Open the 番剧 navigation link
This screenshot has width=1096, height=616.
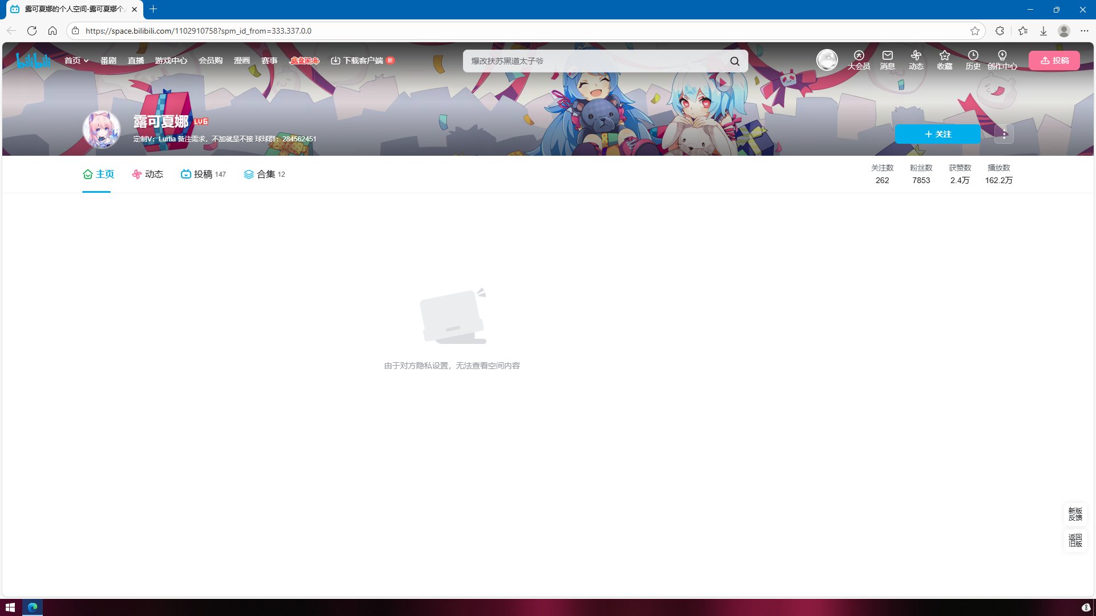point(108,60)
